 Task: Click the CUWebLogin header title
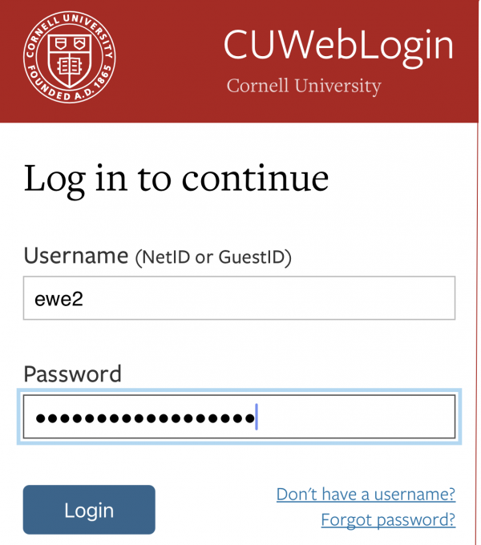338,46
